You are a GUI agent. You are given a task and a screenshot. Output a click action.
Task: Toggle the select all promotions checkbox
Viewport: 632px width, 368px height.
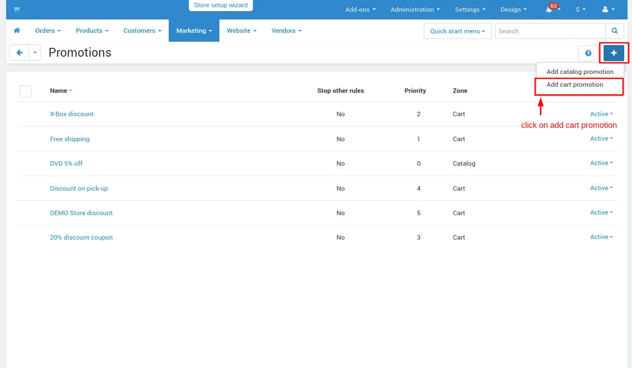click(26, 91)
